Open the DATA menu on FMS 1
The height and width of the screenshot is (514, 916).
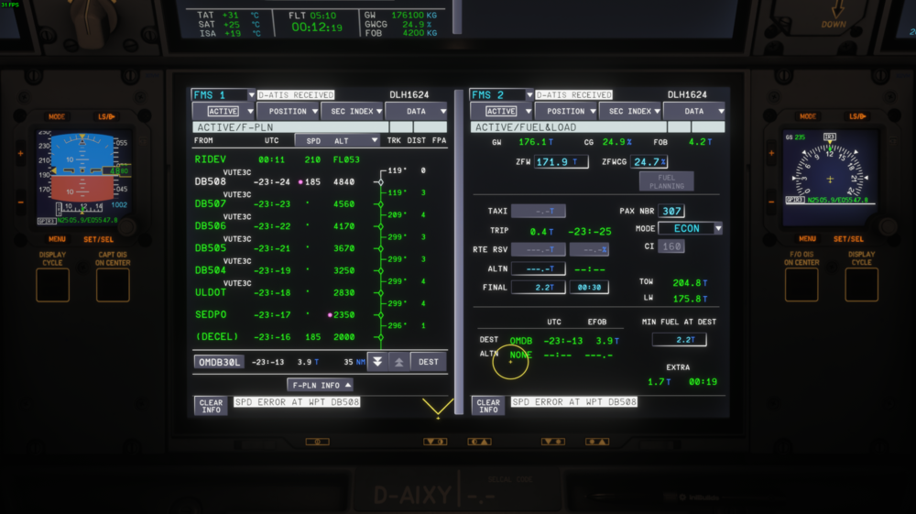click(417, 111)
